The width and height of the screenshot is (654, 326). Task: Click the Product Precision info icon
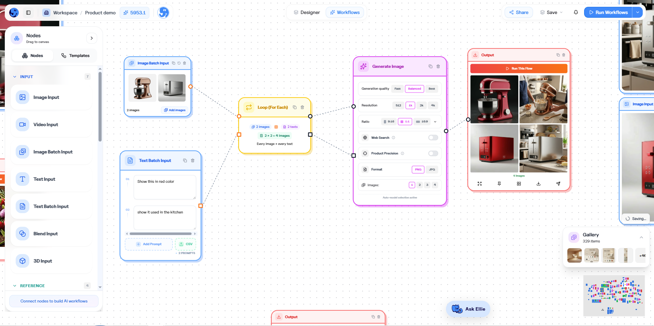pyautogui.click(x=402, y=153)
